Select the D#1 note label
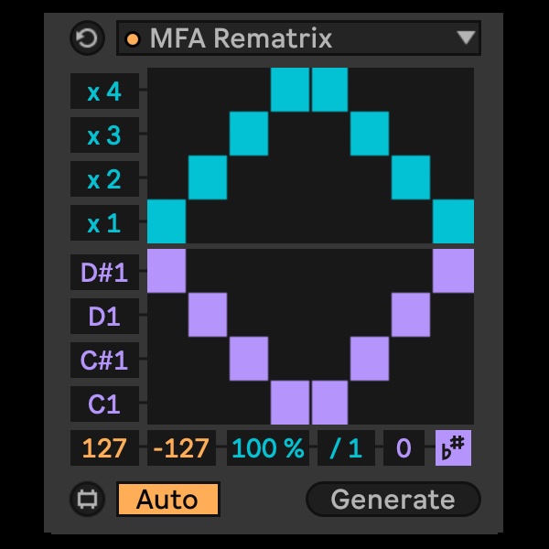This screenshot has width=549, height=549. coord(104,273)
